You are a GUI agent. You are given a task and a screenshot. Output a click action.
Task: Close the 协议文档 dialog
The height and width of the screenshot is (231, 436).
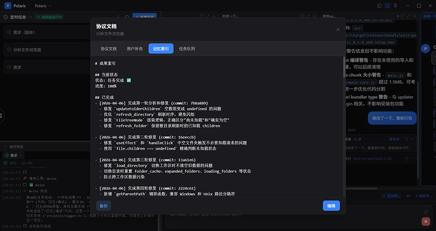click(x=338, y=30)
